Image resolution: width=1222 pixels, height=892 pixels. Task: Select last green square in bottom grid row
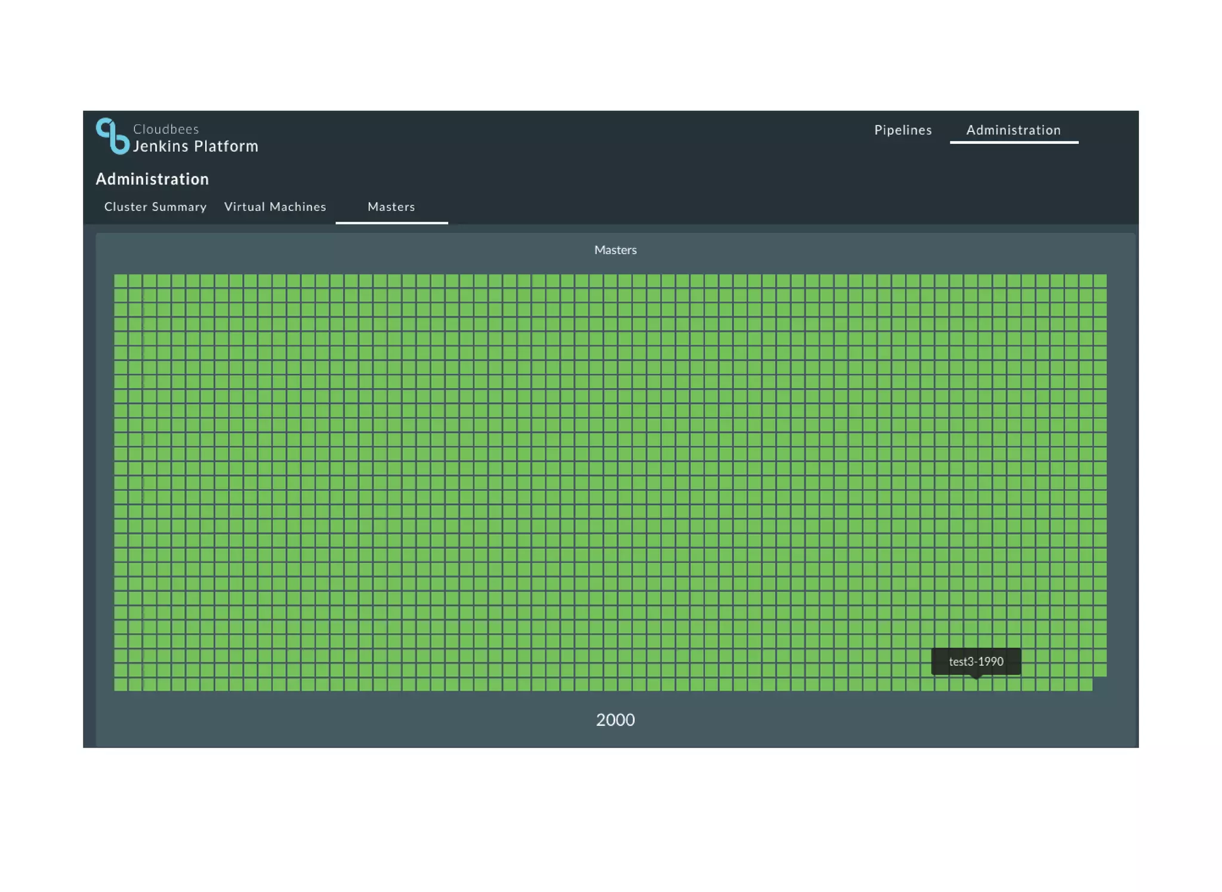pos(1085,684)
